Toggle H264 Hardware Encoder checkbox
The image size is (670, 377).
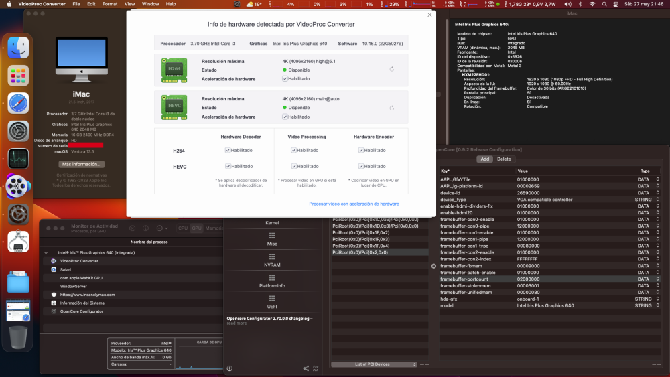click(361, 150)
